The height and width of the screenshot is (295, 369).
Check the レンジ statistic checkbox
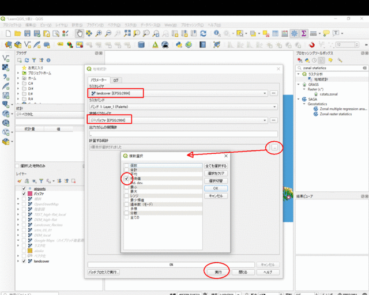127,196
